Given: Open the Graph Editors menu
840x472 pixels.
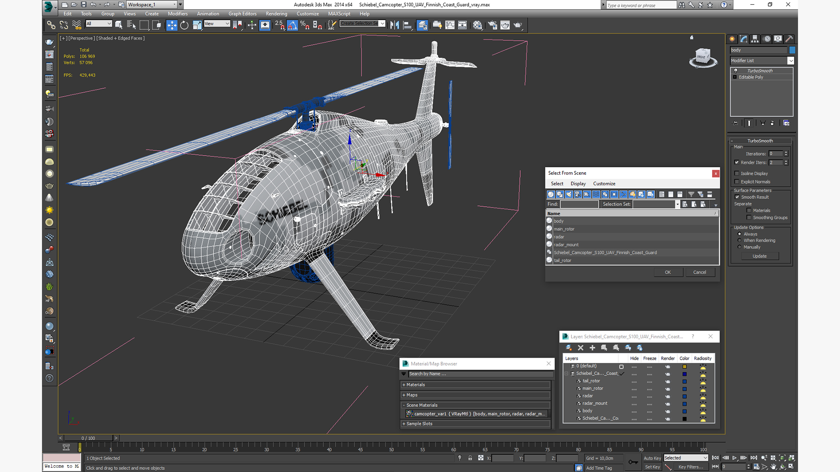Looking at the screenshot, I should [x=242, y=14].
